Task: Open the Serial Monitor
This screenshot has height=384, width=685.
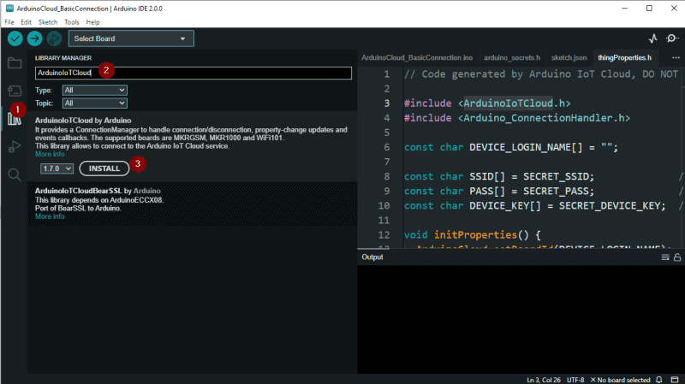Action: [x=672, y=38]
